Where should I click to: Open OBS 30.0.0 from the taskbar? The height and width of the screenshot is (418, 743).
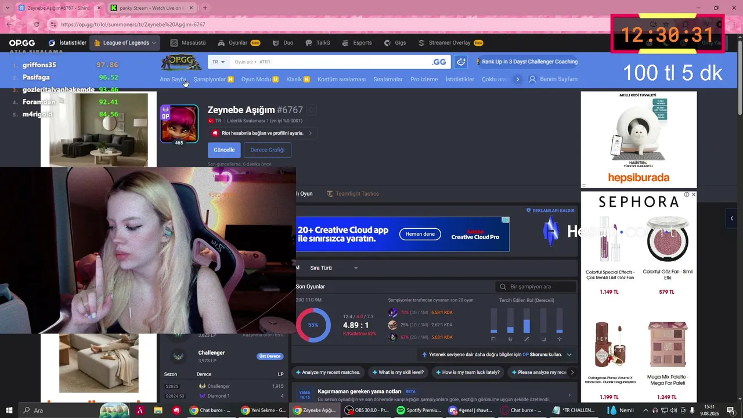click(x=367, y=410)
